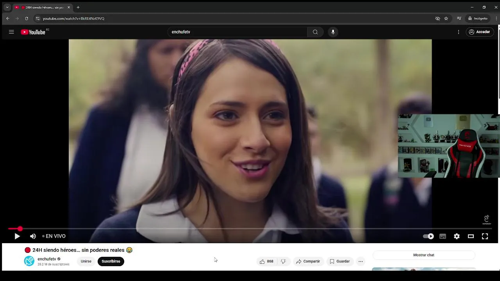Click the webcam overlay with the gaming chair
500x281 pixels.
(448, 146)
